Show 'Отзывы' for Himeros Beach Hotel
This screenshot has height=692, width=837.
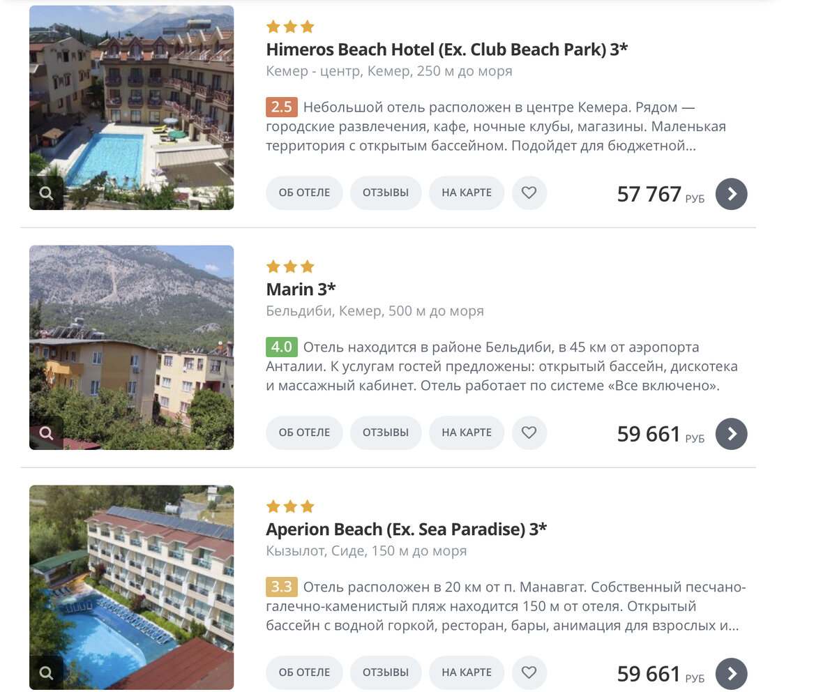(x=386, y=193)
